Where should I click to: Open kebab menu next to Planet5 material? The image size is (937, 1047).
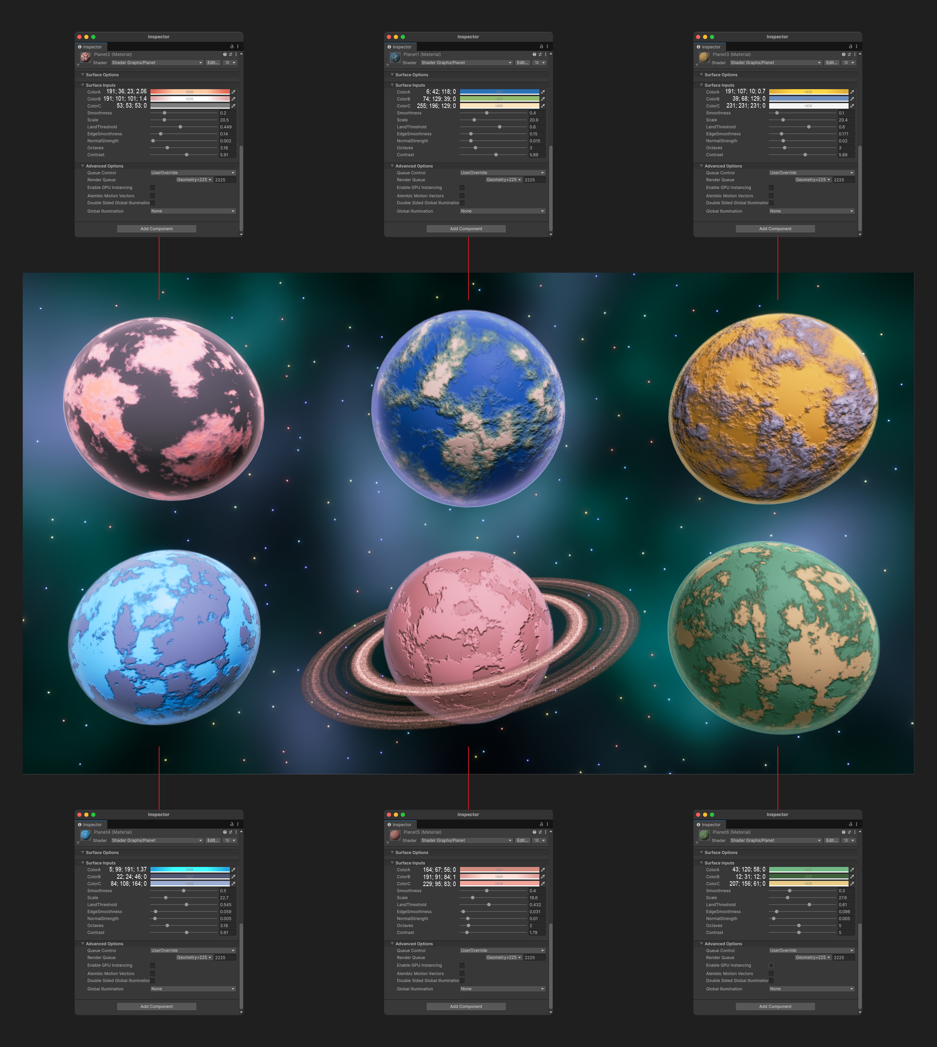546,832
